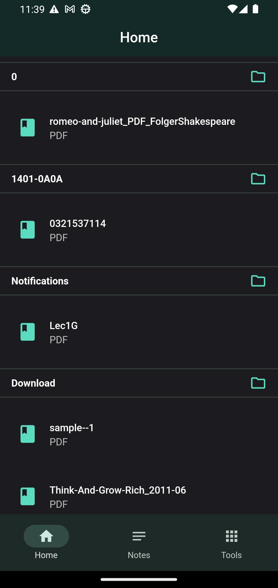Open folder icon for 1401-0A0A section
278x588 pixels.
point(258,179)
